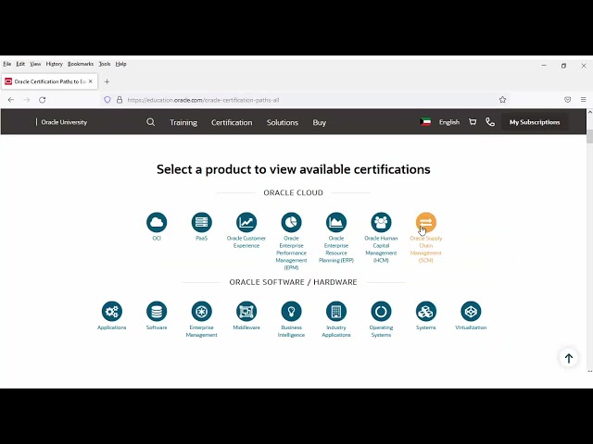Open the Firefox hamburger application menu
Screen dimensions: 593x444
pyautogui.click(x=583, y=100)
